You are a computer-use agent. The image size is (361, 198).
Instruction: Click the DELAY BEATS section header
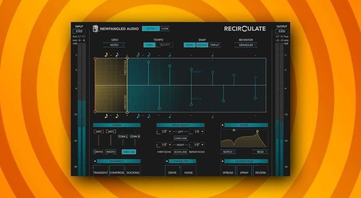point(180,125)
